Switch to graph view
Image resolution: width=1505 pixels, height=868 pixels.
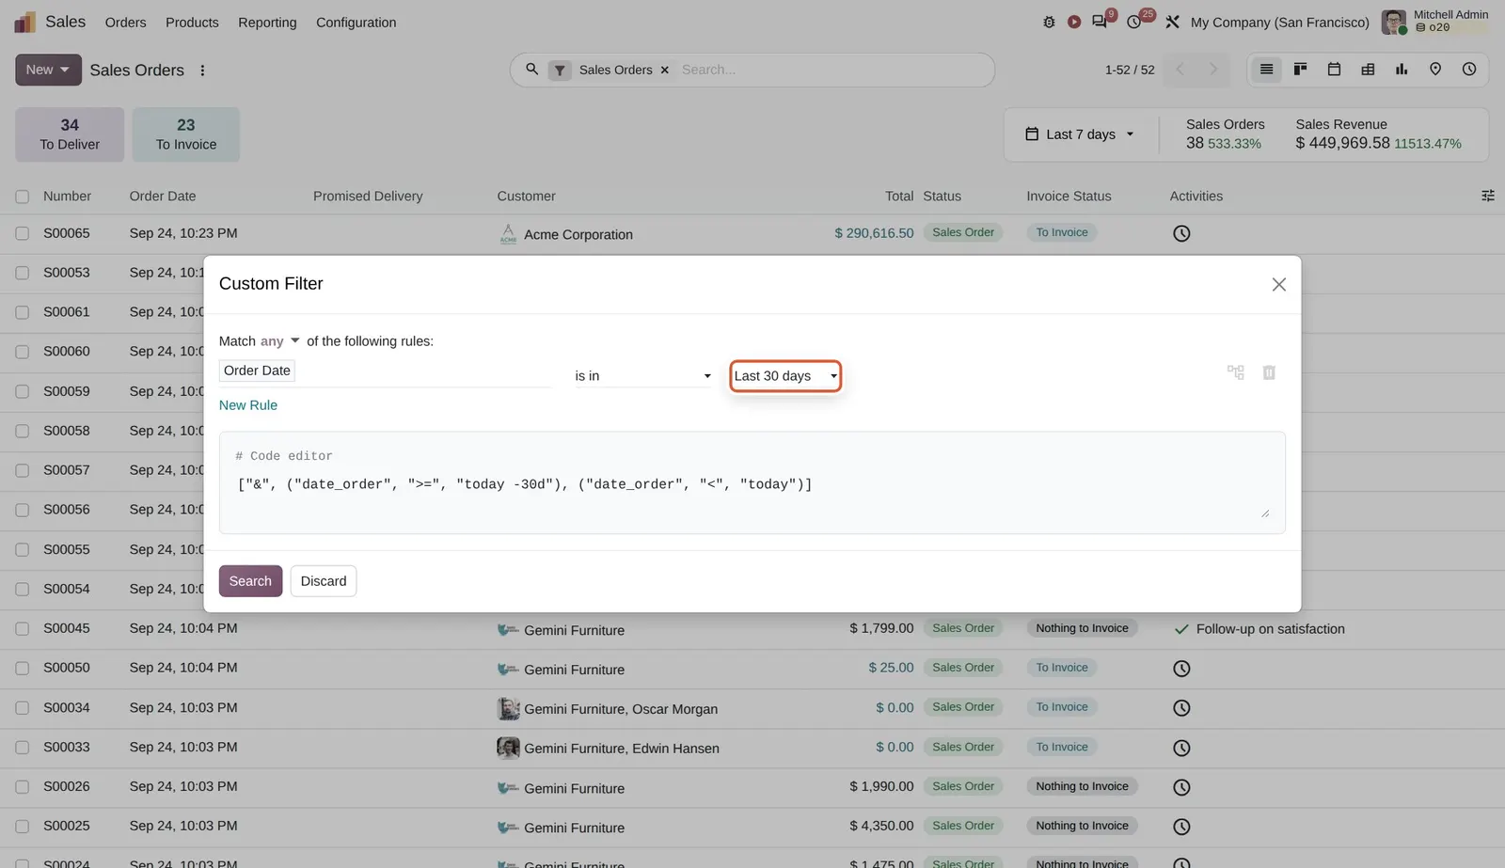(x=1402, y=70)
